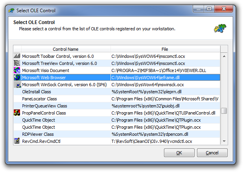243x172 pixels.
Task: Click the Microsoft TreeView Control row icon
Action: (17, 63)
